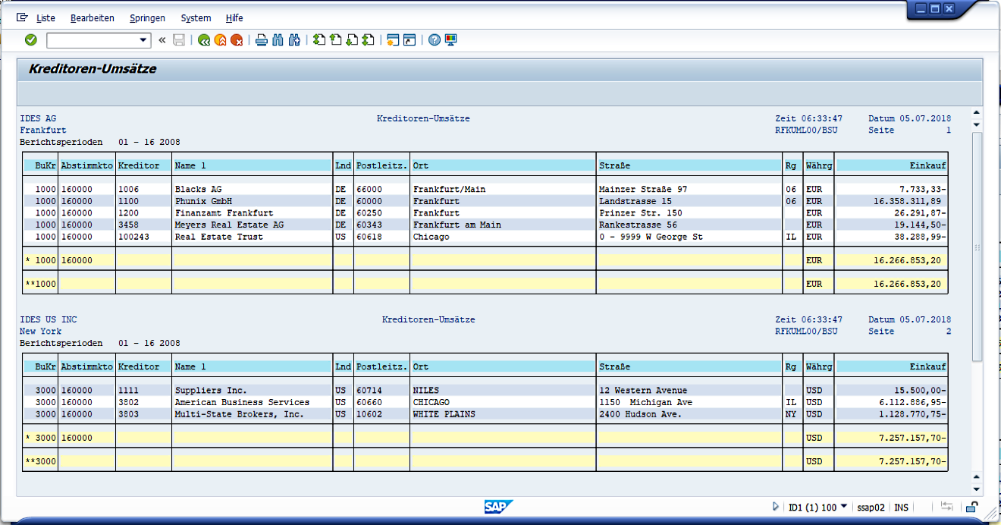Viewport: 1001px width, 525px height.
Task: Click Generate Shortcut icon
Action: coord(409,40)
